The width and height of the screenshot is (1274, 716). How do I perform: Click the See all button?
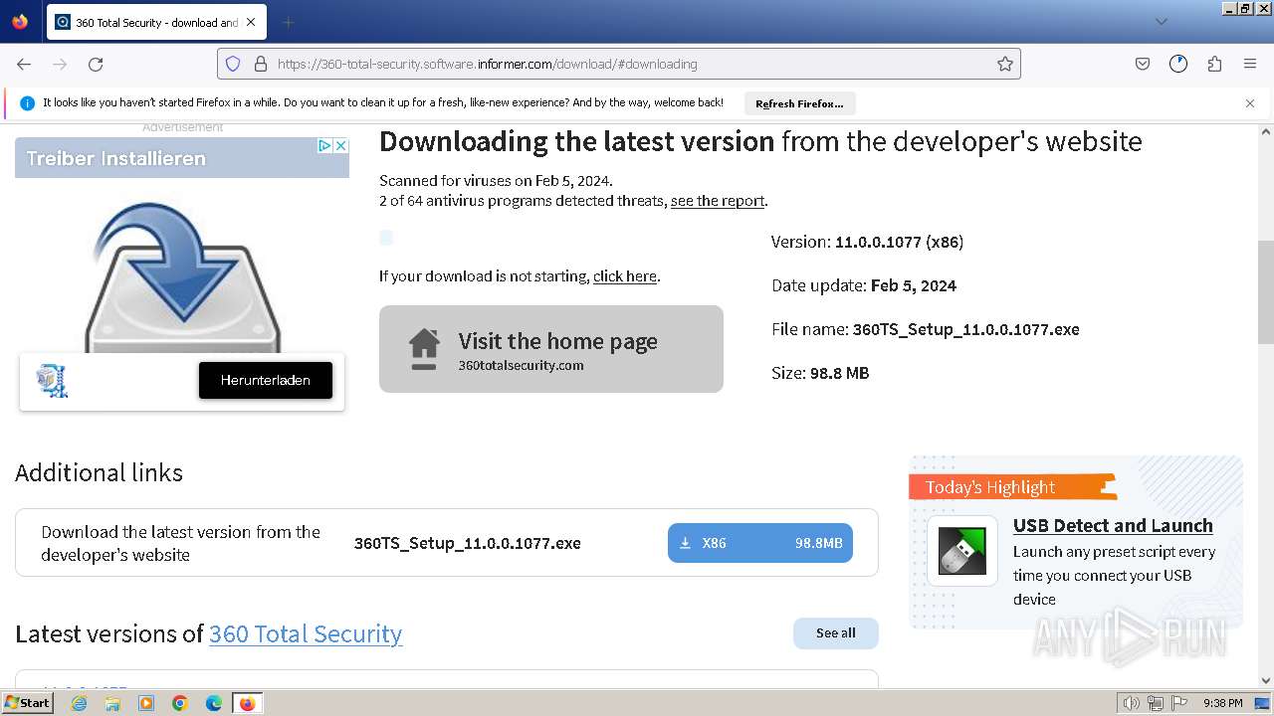point(836,633)
